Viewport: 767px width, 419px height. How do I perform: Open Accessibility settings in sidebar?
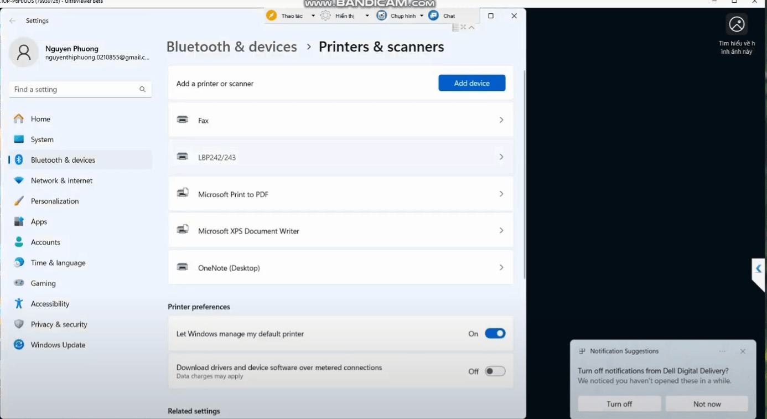pos(50,304)
